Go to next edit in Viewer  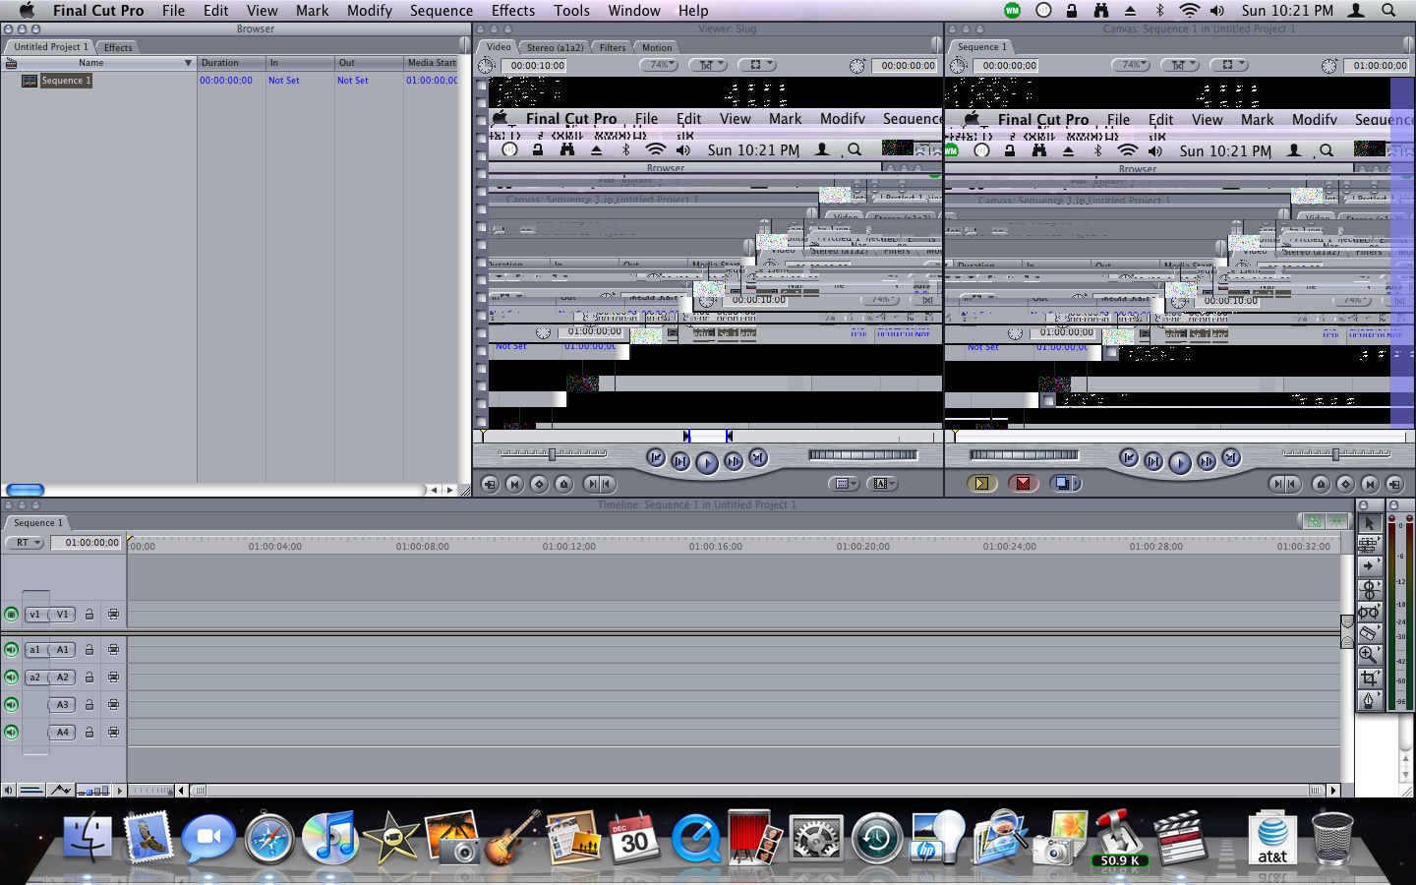(x=758, y=457)
